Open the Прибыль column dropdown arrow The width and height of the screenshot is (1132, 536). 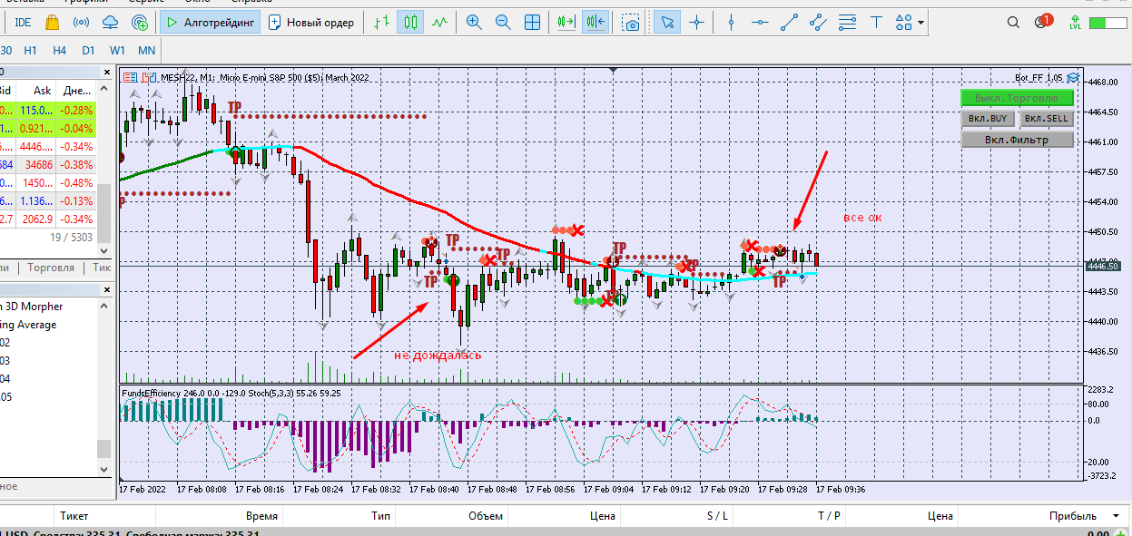pos(1114,516)
